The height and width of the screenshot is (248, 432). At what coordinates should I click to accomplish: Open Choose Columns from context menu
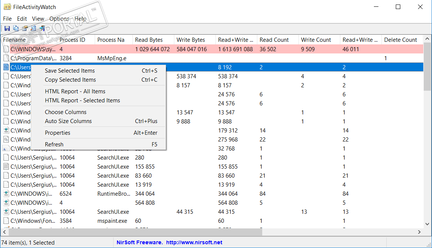pos(98,112)
